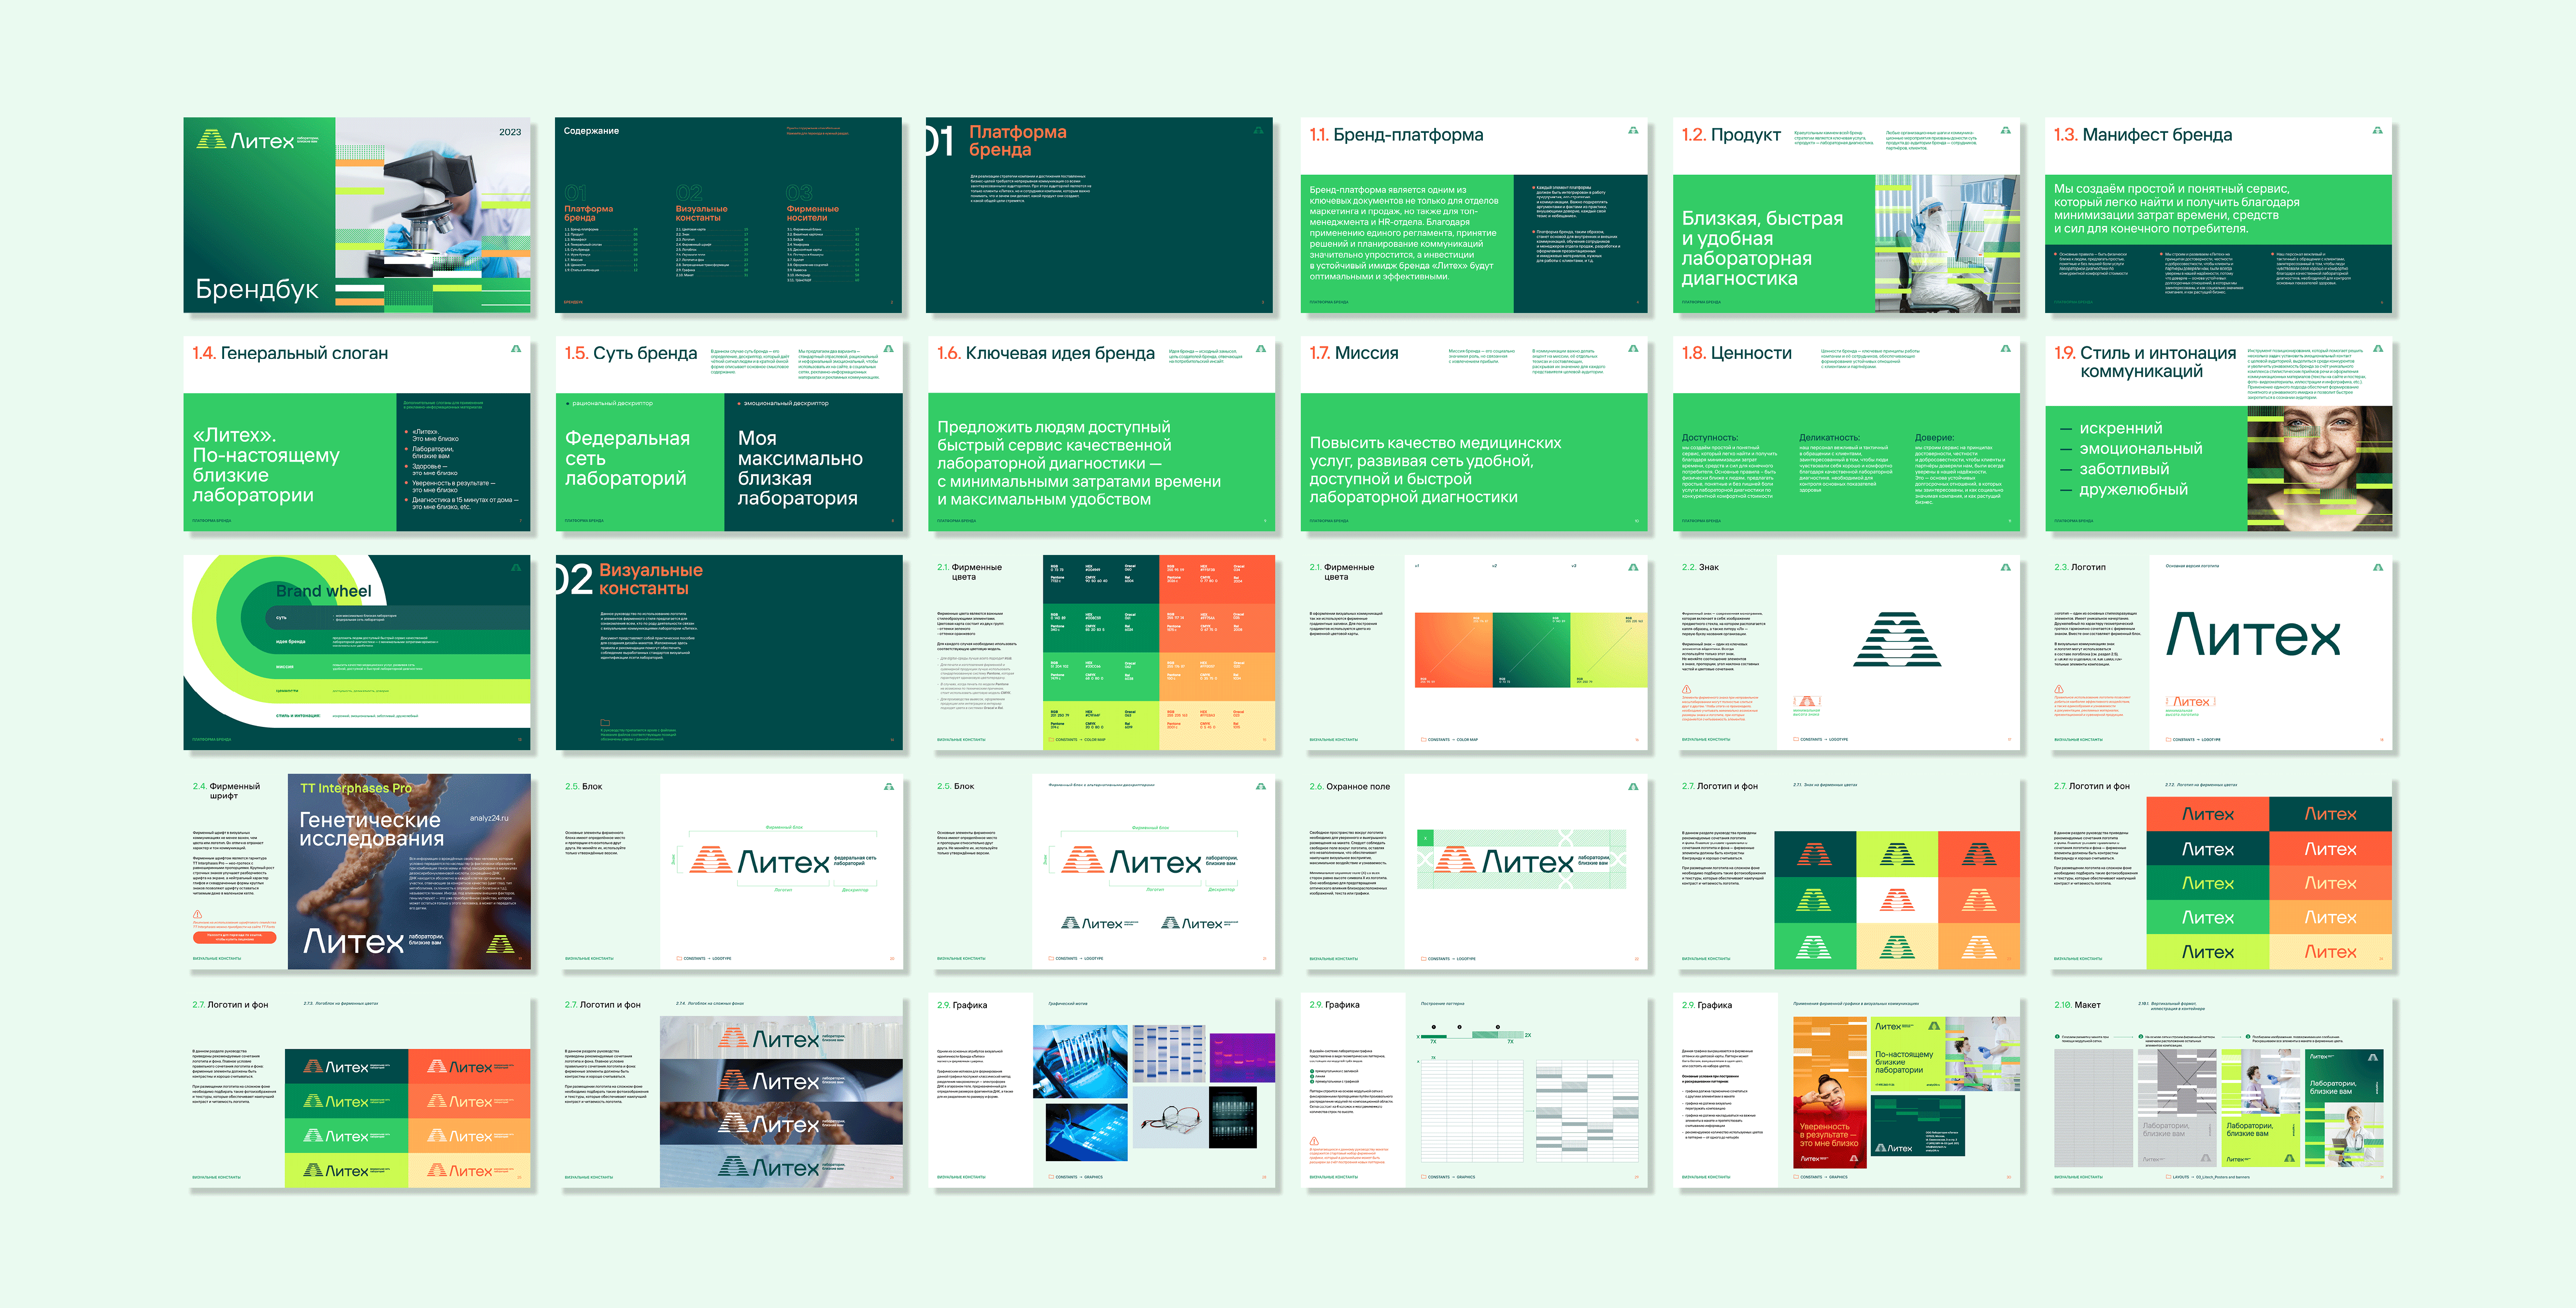Click the small logo mark at top right of the 1.1 Бренд-платформа slide
This screenshot has height=1308, width=2576.
[1633, 130]
